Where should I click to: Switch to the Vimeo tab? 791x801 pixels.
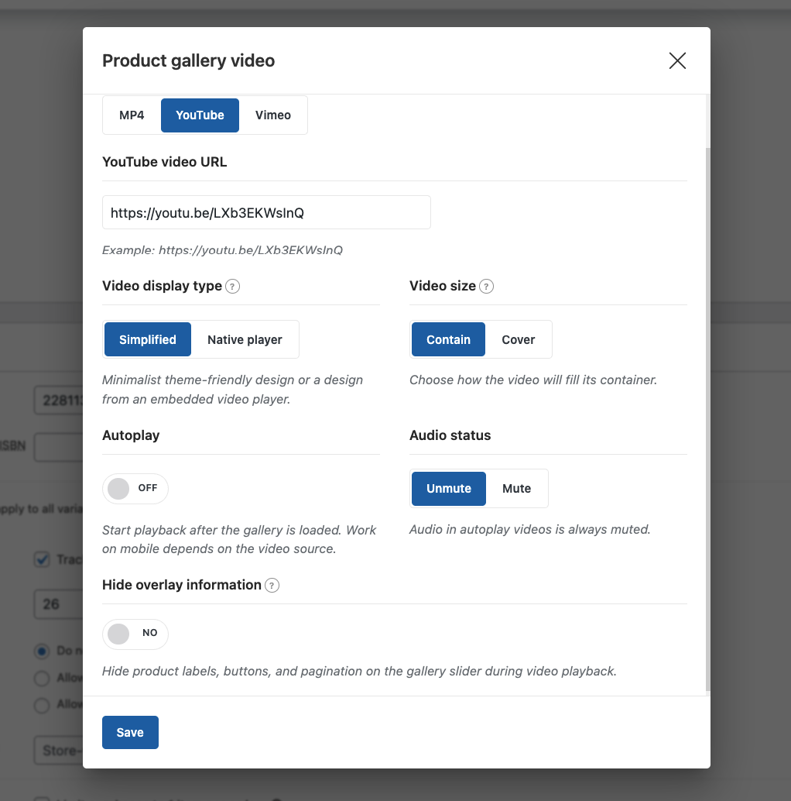click(x=273, y=115)
